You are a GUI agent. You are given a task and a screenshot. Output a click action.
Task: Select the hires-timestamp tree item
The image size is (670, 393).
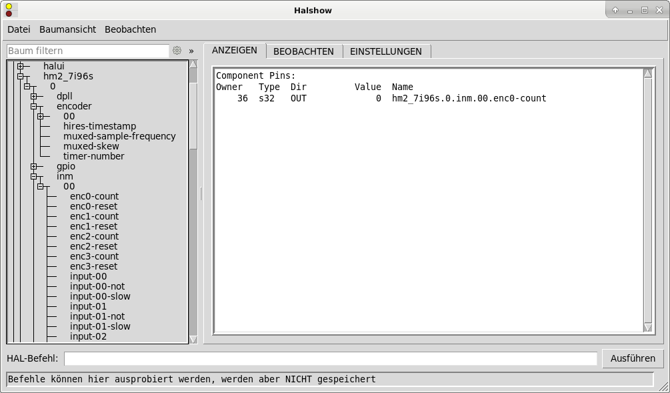pos(99,126)
